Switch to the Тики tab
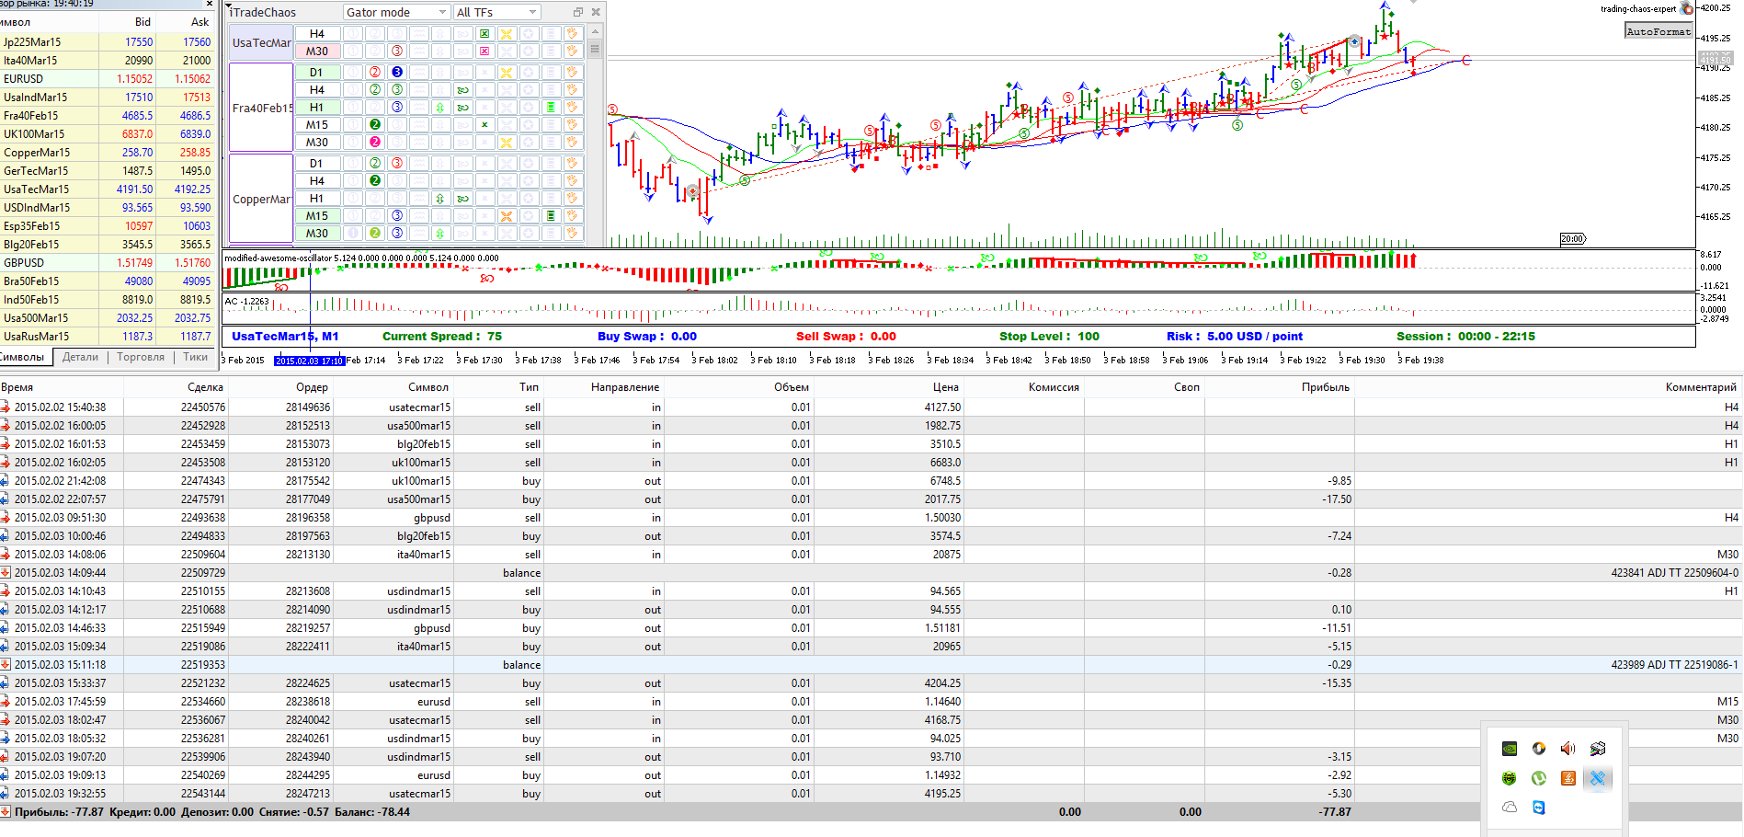Image resolution: width=1744 pixels, height=837 pixels. pyautogui.click(x=195, y=357)
